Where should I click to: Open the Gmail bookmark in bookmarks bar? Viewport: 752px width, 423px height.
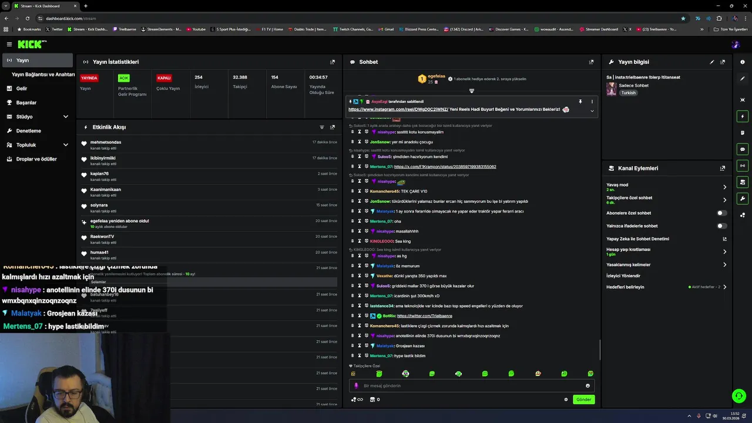click(x=385, y=29)
